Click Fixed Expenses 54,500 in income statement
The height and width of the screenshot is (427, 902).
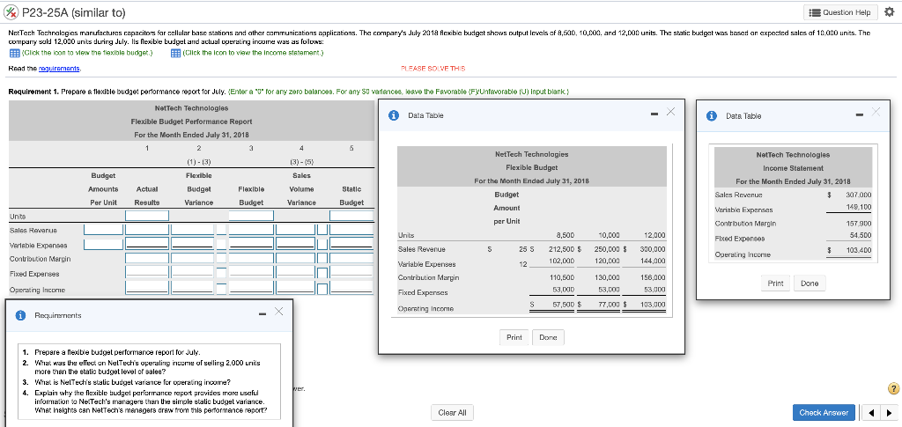pos(861,234)
